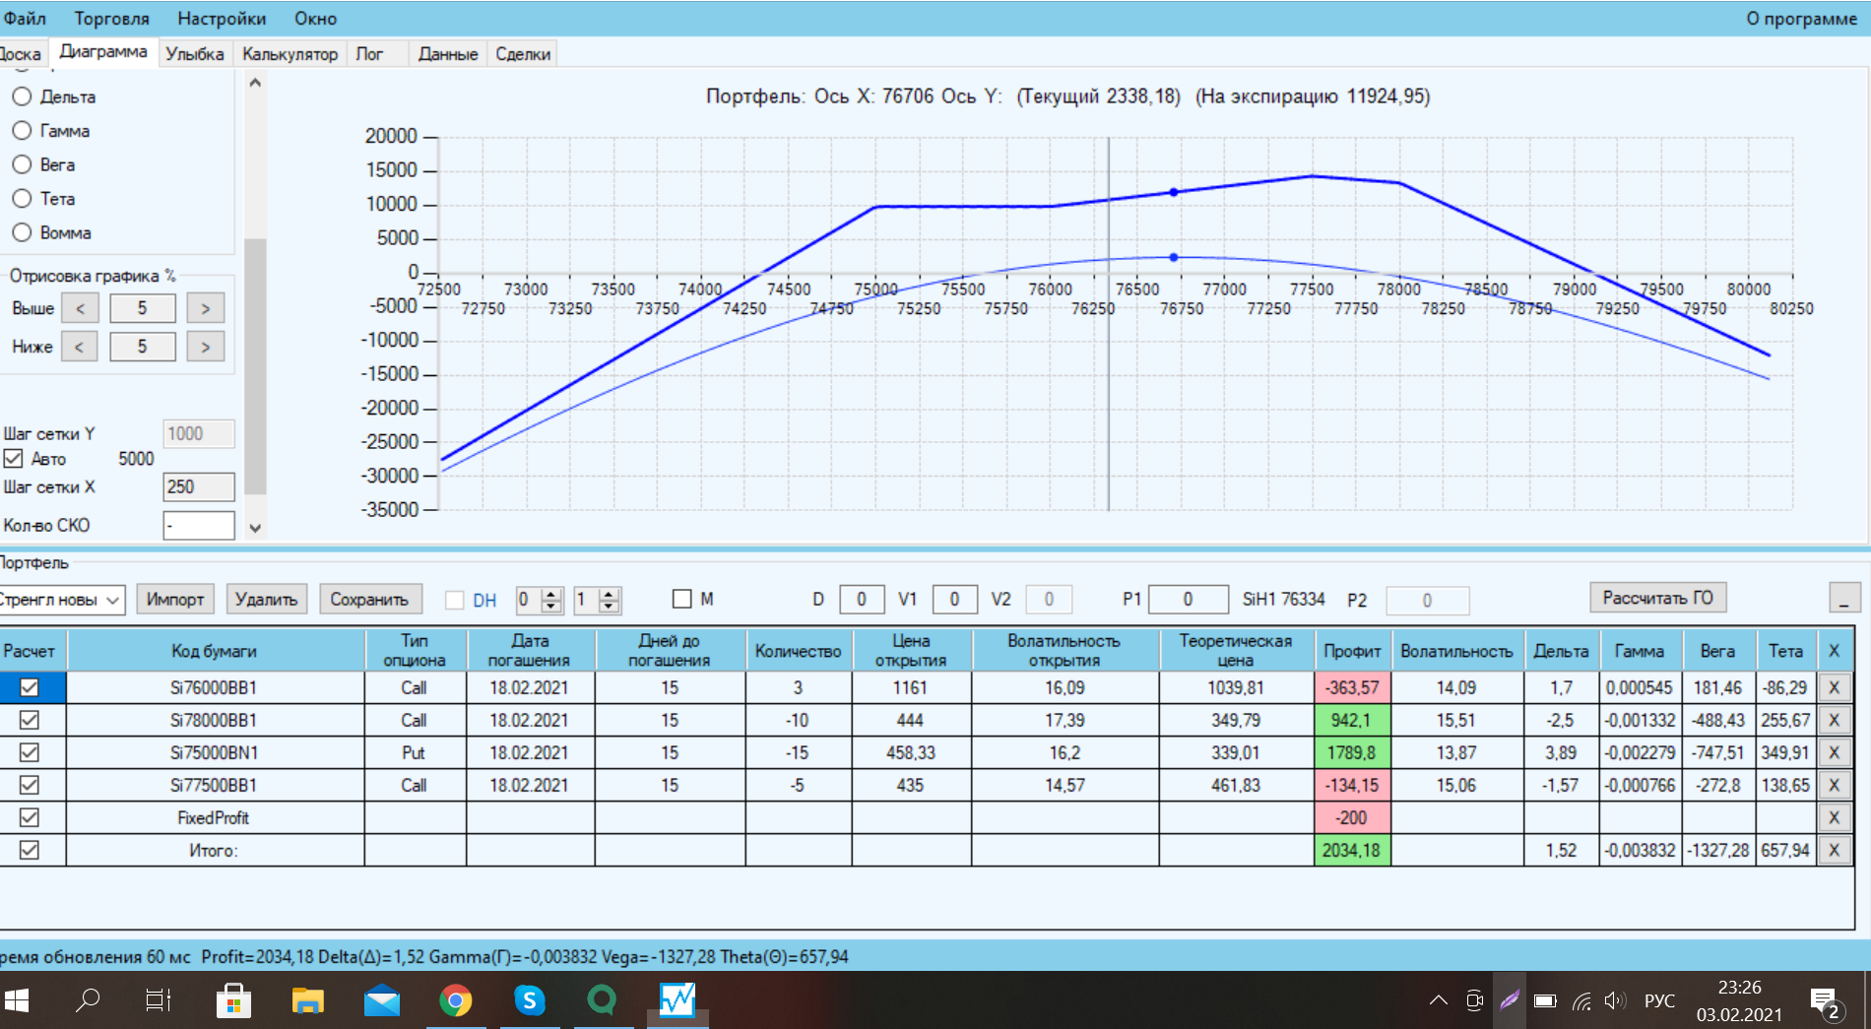1871x1029 pixels.
Task: Click the second DH spinner arrows
Action: [610, 600]
